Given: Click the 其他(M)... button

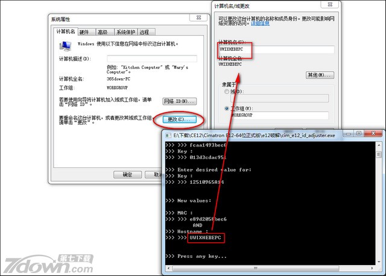Looking at the screenshot, I should 320,75.
